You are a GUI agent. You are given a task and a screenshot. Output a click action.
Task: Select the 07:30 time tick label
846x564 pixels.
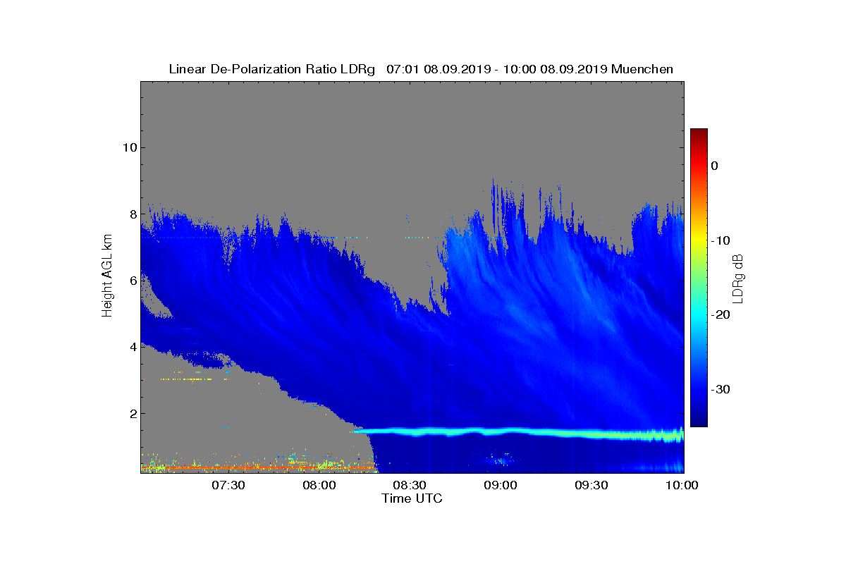tap(228, 485)
